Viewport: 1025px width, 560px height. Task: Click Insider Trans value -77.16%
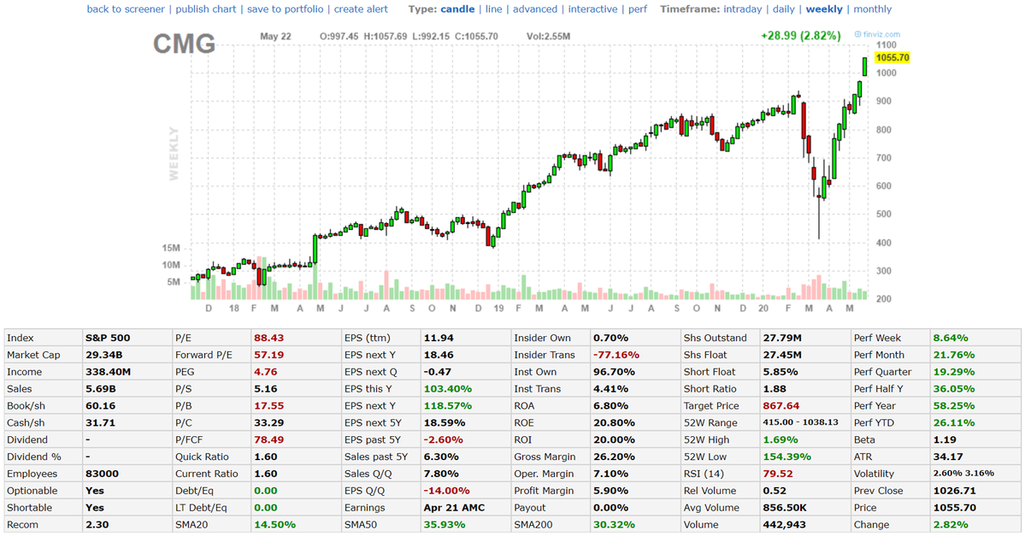coord(616,355)
